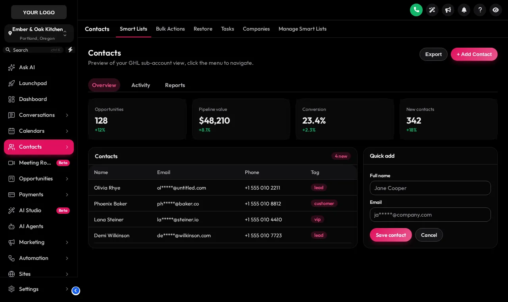Click the Pipeline value $48,210 card
The width and height of the screenshot is (508, 302).
(241, 119)
